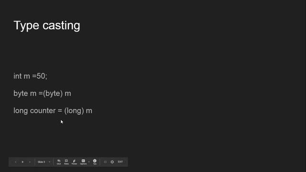Open caption options dropdown arrow
Screen dimensions: 306x172
pyautogui.click(x=89, y=162)
